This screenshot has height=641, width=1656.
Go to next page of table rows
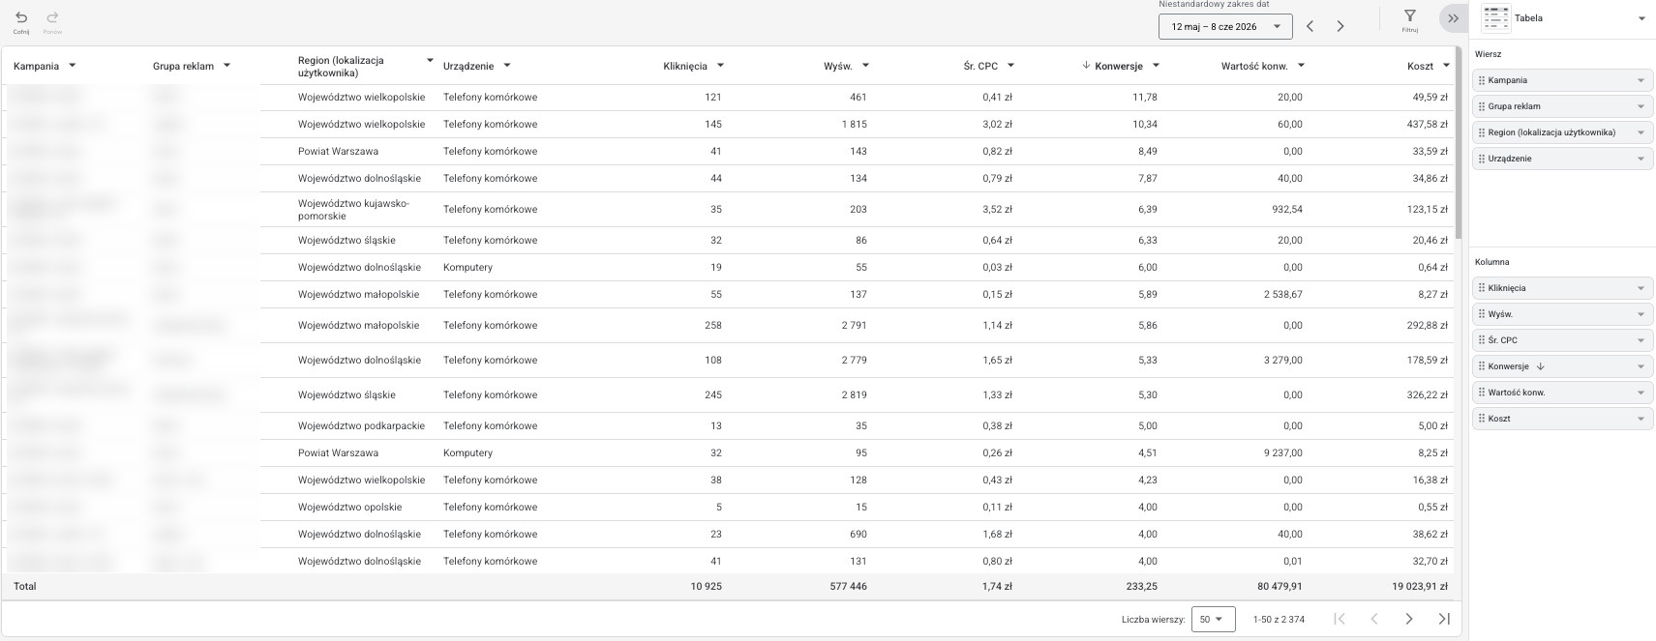pyautogui.click(x=1409, y=619)
